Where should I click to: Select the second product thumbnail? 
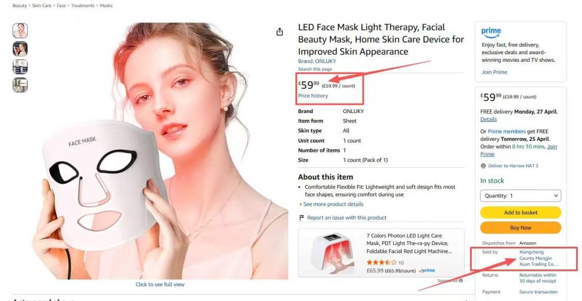coord(20,48)
